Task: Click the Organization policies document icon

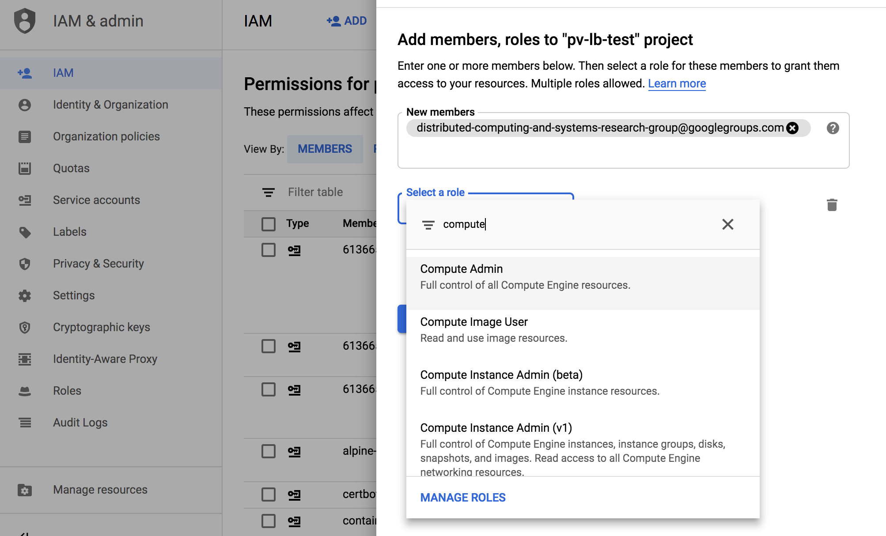Action: [x=25, y=136]
